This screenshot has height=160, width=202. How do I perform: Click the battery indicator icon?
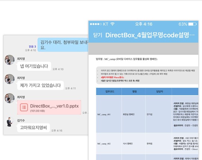coord(192,24)
